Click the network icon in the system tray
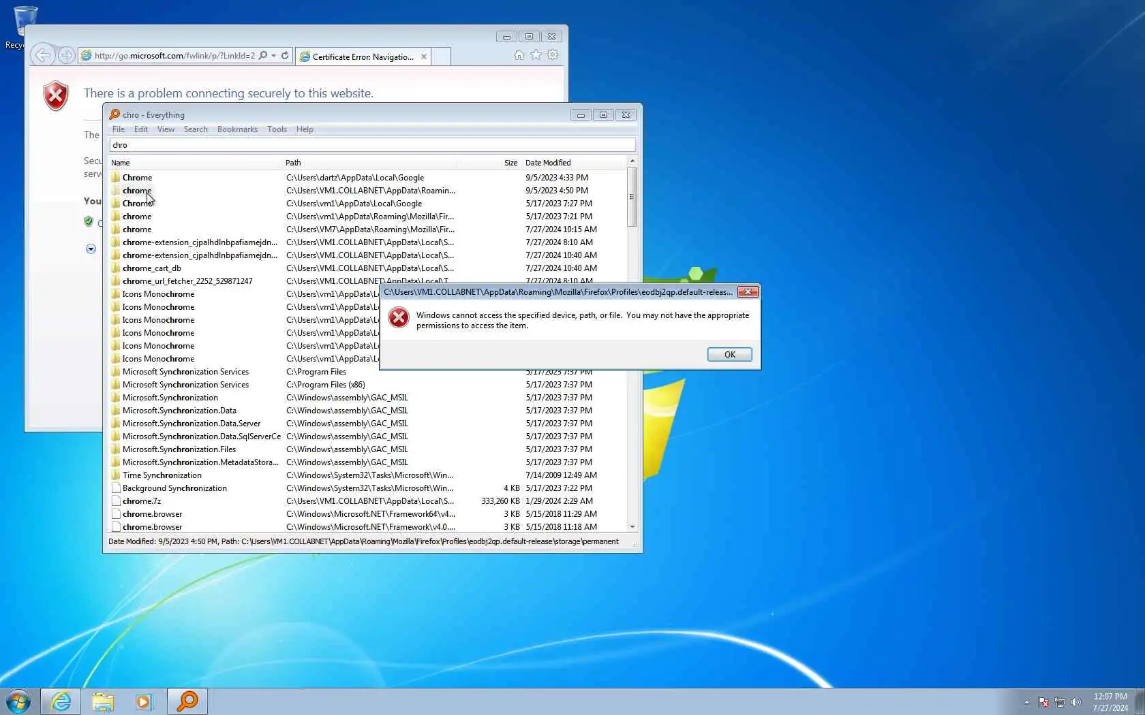The image size is (1145, 715). click(x=1060, y=702)
